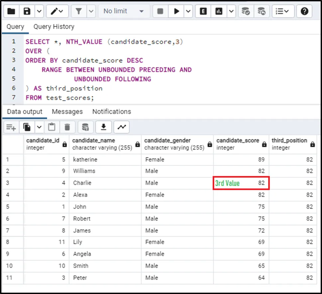Click the Open File folder icon

(x=11, y=11)
